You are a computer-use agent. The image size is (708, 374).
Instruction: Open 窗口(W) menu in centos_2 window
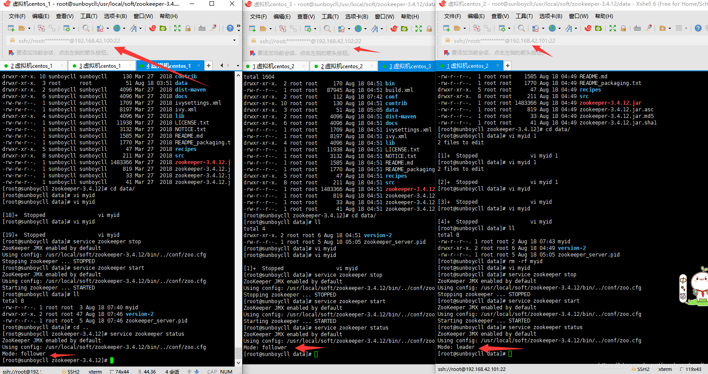click(x=578, y=16)
